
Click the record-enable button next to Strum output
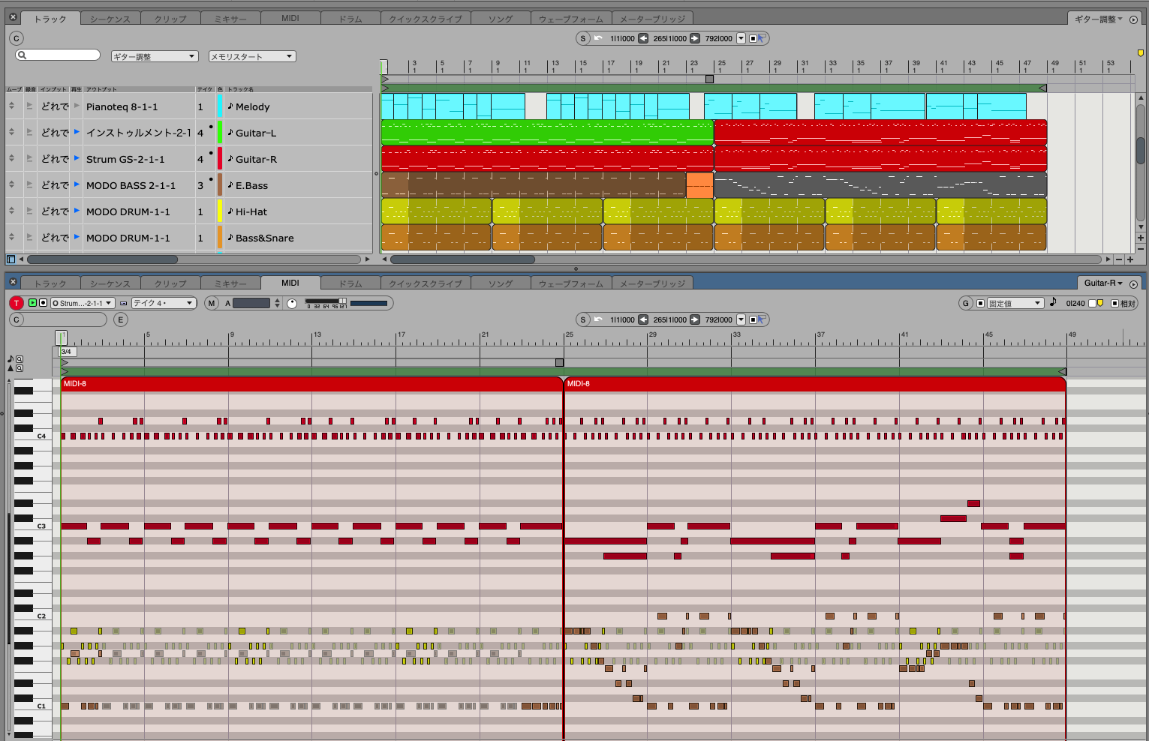[x=43, y=303]
